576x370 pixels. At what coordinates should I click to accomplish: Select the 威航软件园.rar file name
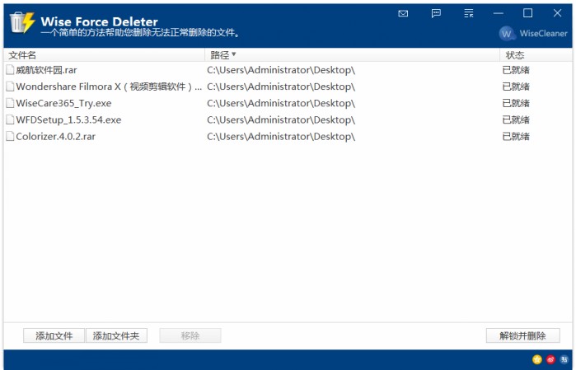coord(47,70)
